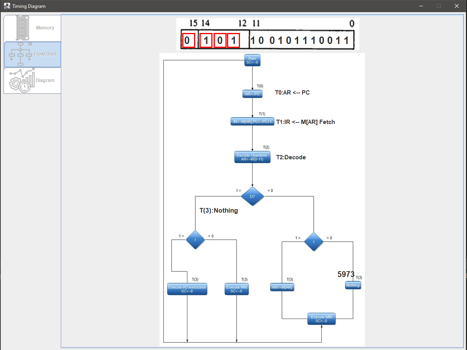The height and width of the screenshot is (350, 467).
Task: Click the left I decision diamond
Action: click(195, 239)
